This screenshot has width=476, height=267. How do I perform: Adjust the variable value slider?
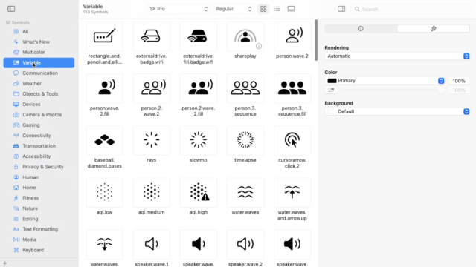coord(392,90)
